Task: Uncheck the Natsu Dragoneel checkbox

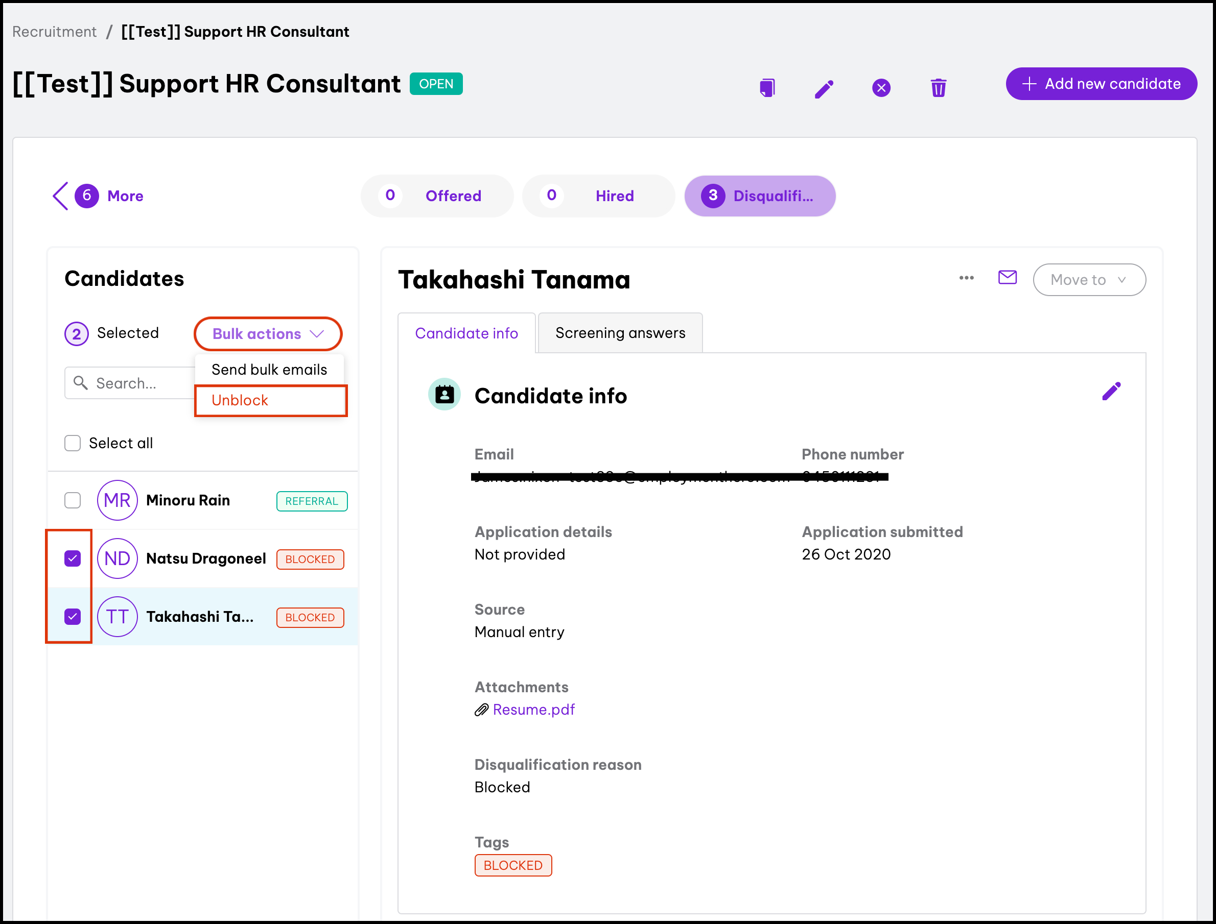Action: coord(73,559)
